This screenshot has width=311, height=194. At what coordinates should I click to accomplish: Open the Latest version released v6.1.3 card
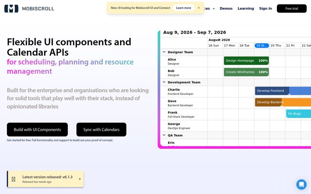pos(45,179)
